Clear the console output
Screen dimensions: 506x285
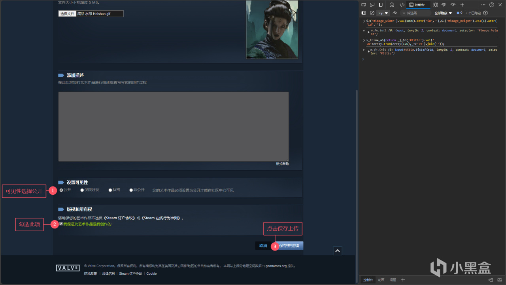pyautogui.click(x=372, y=13)
